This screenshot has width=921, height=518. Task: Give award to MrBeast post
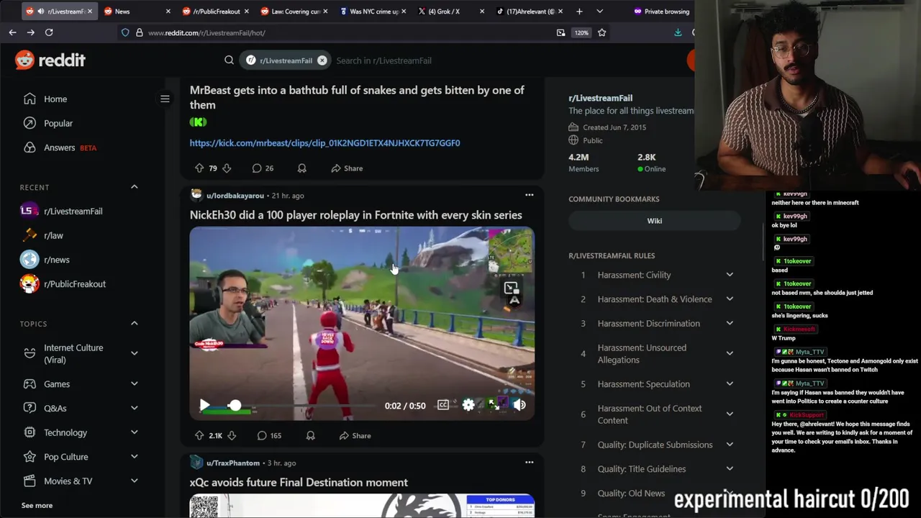coord(302,168)
